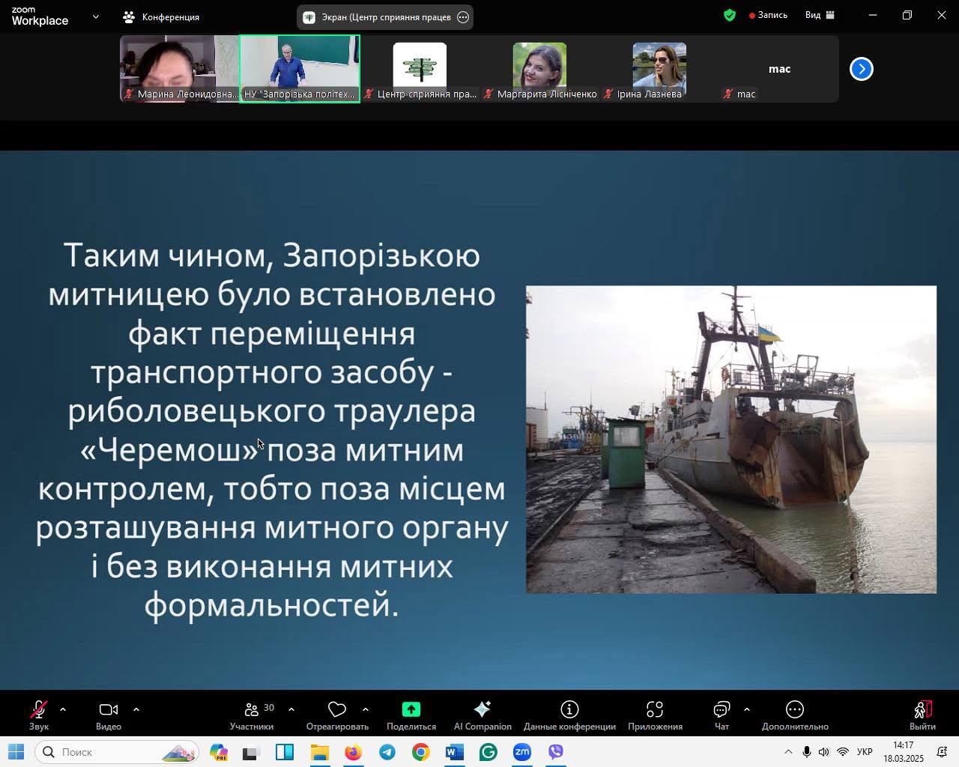Leave the meeting with Выйти
959x767 pixels.
point(922,715)
